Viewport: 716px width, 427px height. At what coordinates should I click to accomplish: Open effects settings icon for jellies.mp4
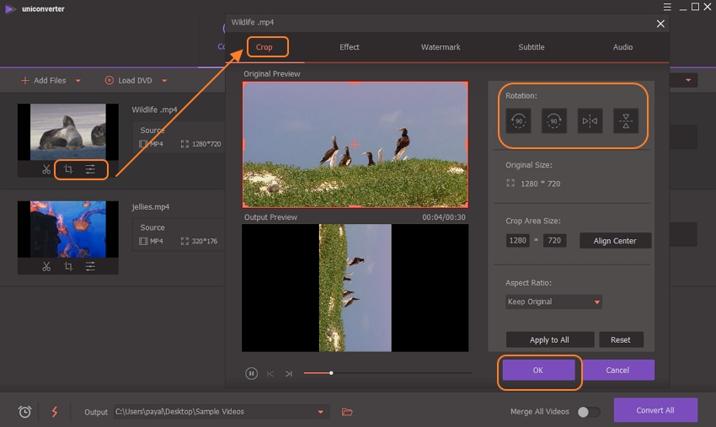(90, 266)
